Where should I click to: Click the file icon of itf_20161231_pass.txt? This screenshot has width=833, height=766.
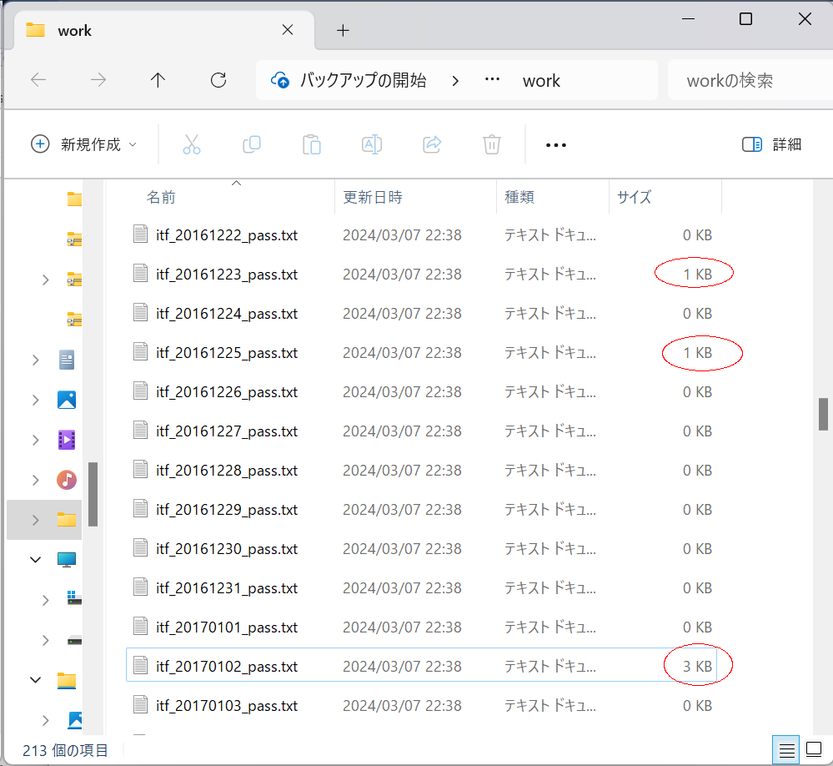[140, 587]
